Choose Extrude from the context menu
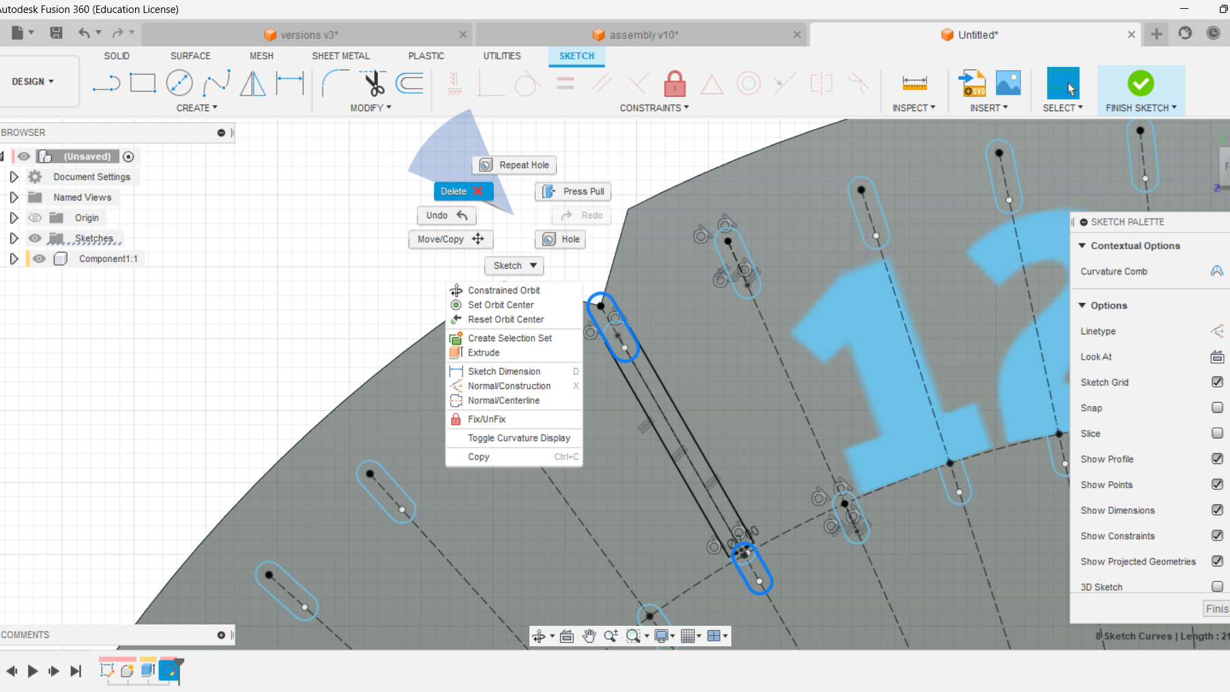 tap(484, 353)
